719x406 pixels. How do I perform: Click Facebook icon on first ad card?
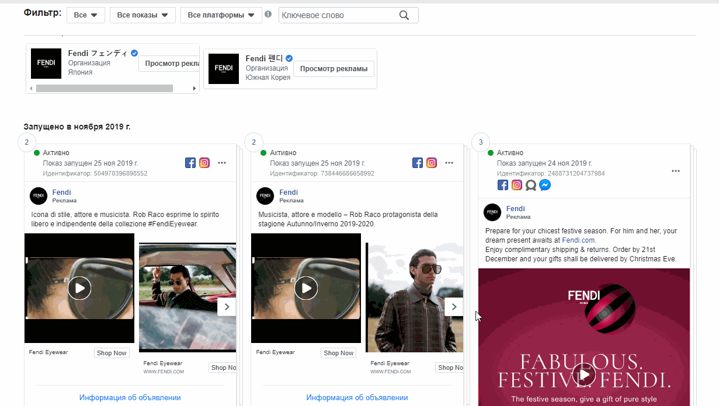tap(190, 163)
